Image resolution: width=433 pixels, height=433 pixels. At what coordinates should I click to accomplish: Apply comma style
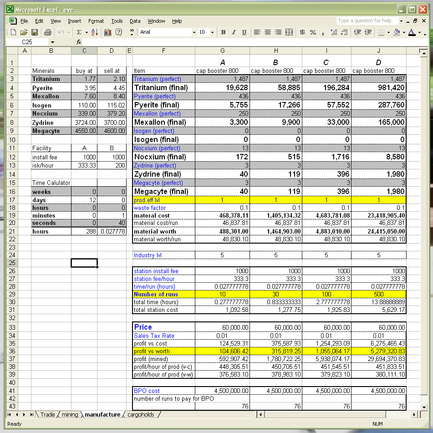click(323, 32)
